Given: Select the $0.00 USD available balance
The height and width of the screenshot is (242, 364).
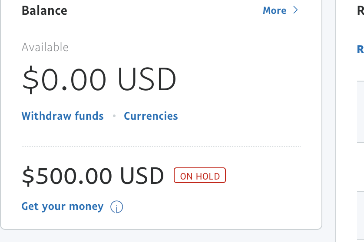Looking at the screenshot, I should point(99,80).
